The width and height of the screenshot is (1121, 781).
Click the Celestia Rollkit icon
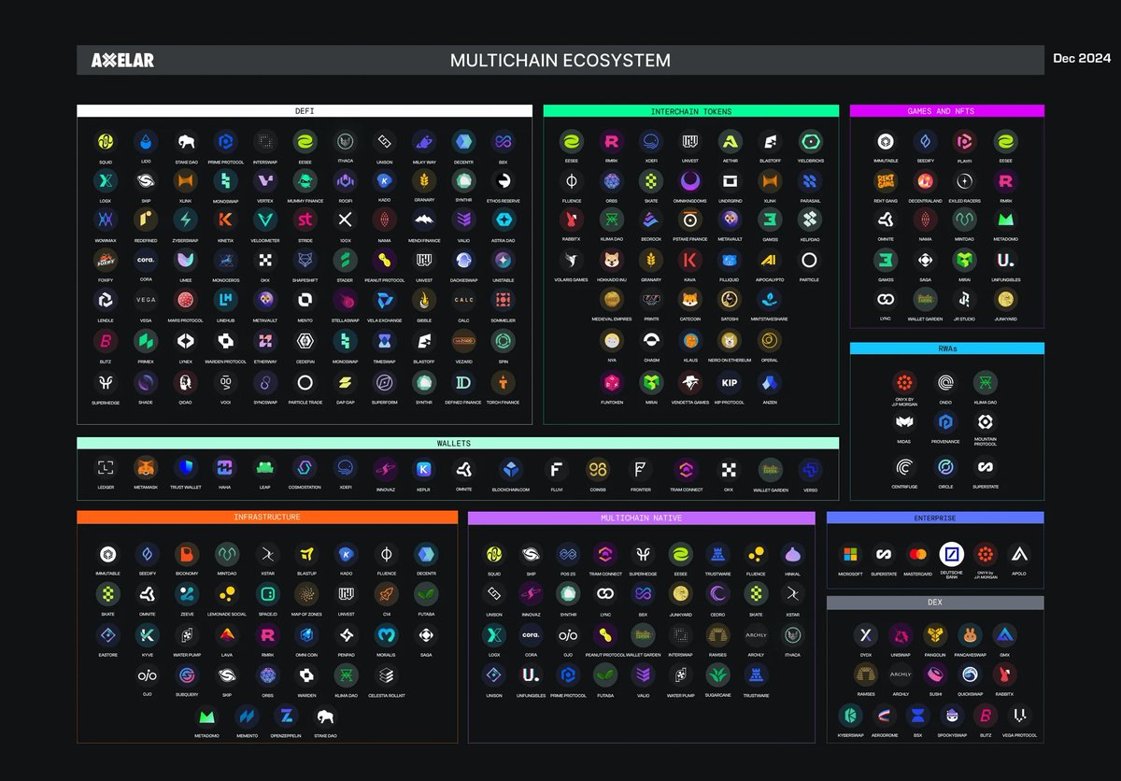386,675
